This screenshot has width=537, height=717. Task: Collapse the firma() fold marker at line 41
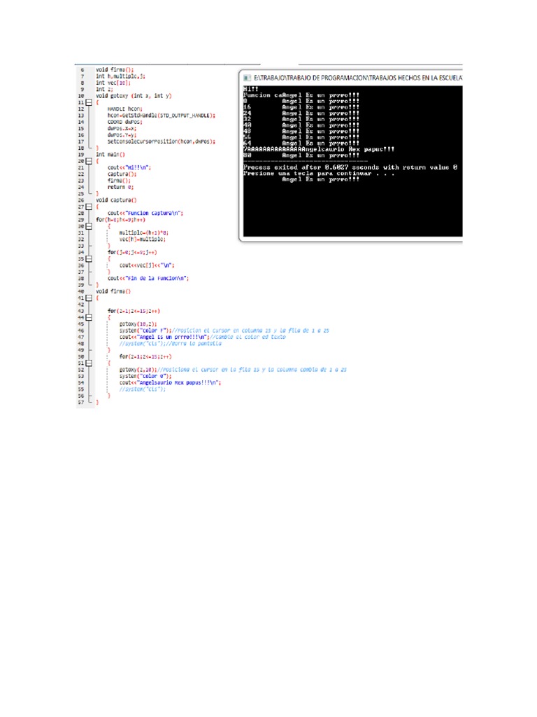pyautogui.click(x=89, y=298)
